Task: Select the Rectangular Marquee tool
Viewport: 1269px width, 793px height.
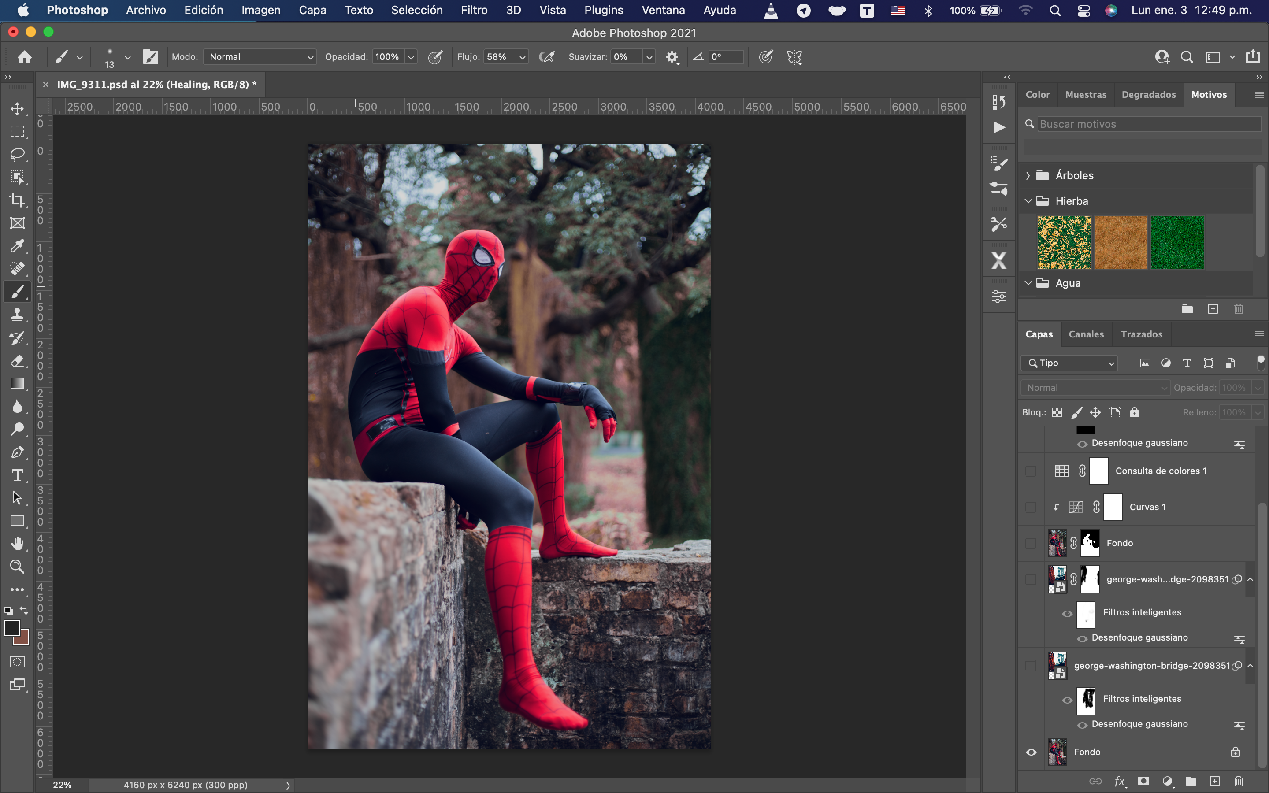Action: [x=17, y=131]
